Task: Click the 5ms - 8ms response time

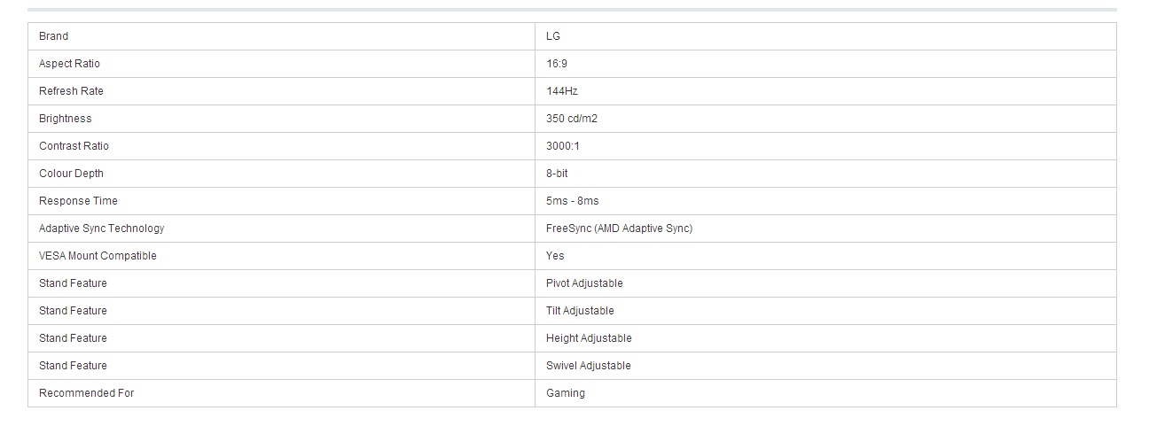Action: tap(573, 201)
